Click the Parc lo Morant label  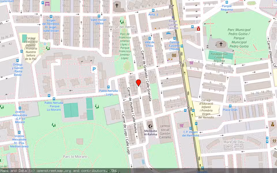coord(75,157)
